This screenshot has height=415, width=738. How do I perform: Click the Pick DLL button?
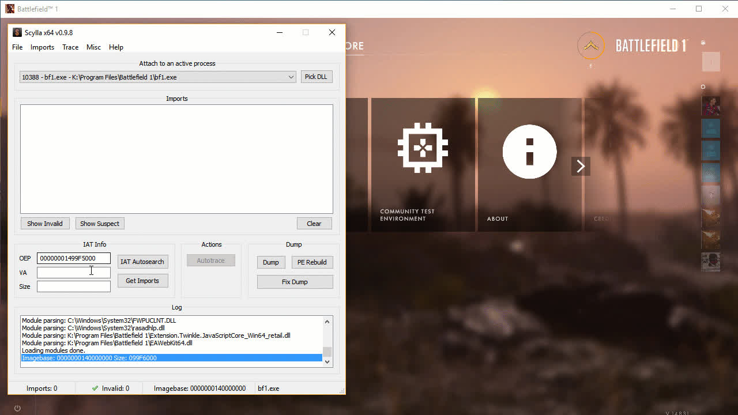coord(317,77)
